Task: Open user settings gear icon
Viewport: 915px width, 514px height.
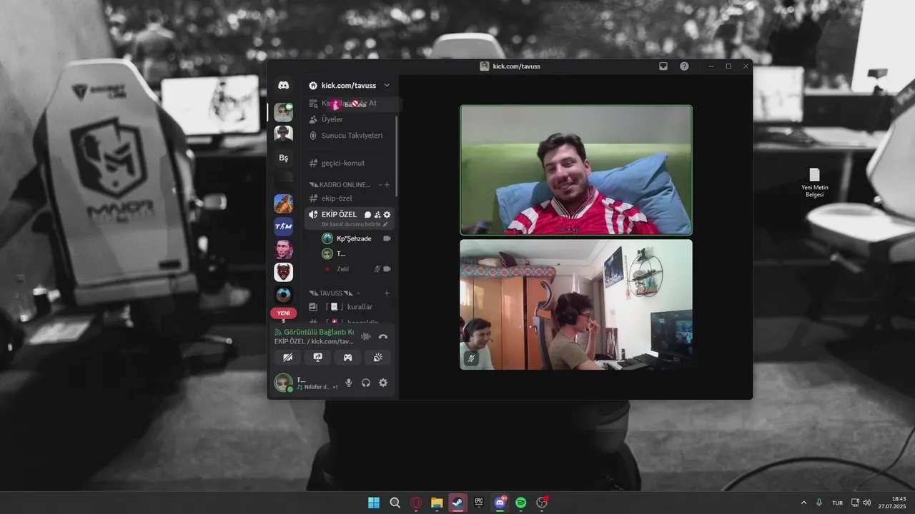Action: click(x=383, y=383)
